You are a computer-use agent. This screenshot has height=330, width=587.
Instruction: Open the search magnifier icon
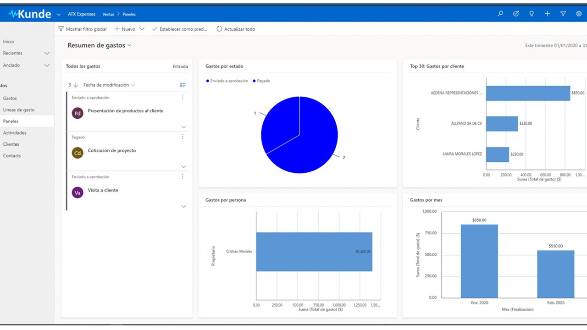click(x=500, y=14)
